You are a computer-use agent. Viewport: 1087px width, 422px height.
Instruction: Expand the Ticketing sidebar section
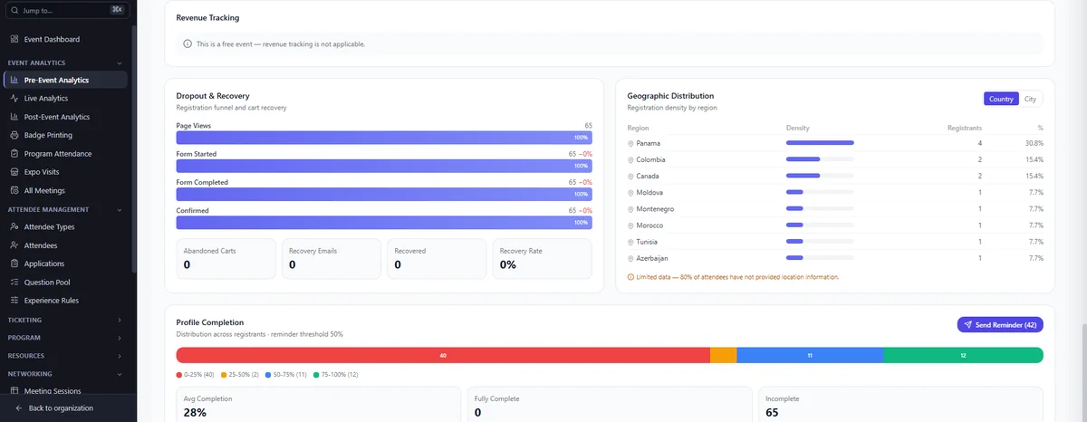[x=120, y=320]
